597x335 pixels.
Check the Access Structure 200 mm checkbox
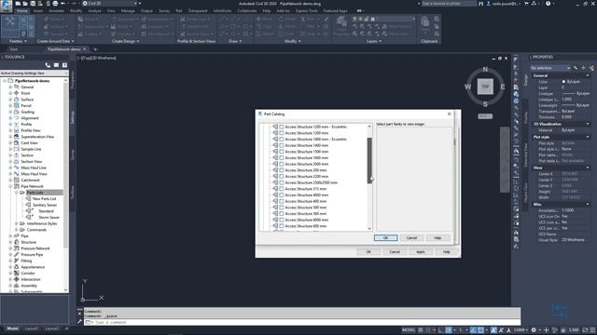[x=282, y=170]
